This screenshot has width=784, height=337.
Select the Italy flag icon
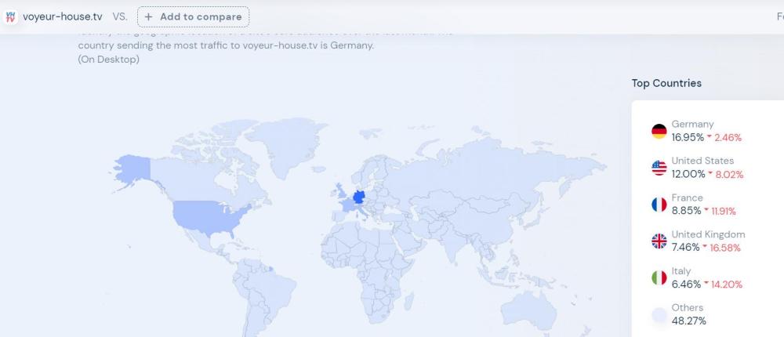click(x=659, y=277)
